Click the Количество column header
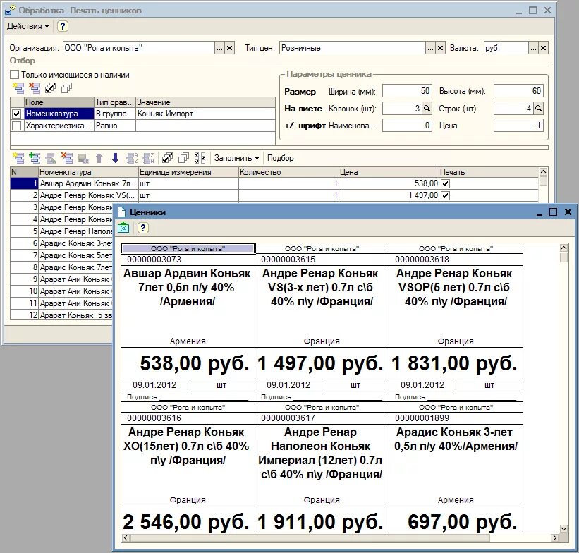Image resolution: width=579 pixels, height=553 pixels. pos(288,172)
